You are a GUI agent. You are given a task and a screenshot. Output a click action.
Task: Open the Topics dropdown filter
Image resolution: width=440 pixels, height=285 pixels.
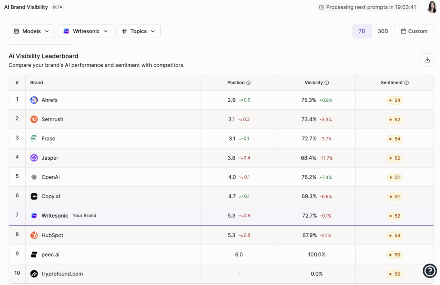138,31
